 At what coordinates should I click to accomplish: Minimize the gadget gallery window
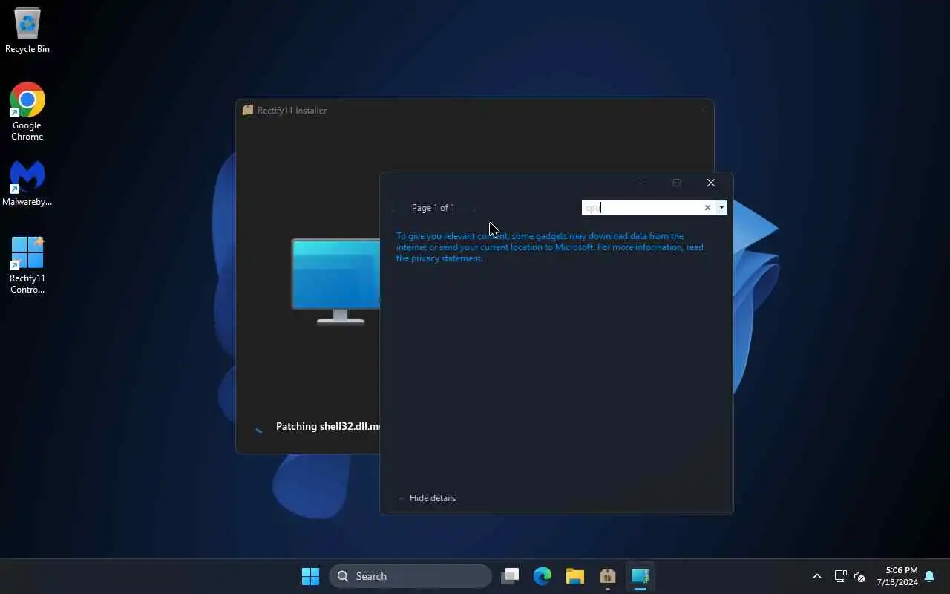coord(643,183)
